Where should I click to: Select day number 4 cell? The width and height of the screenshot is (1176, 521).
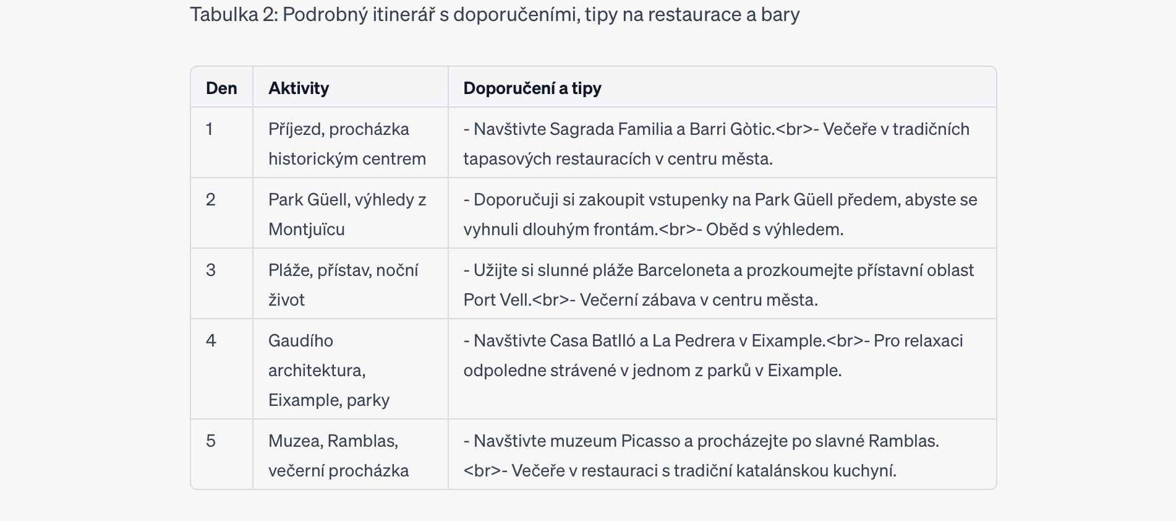[x=211, y=340]
